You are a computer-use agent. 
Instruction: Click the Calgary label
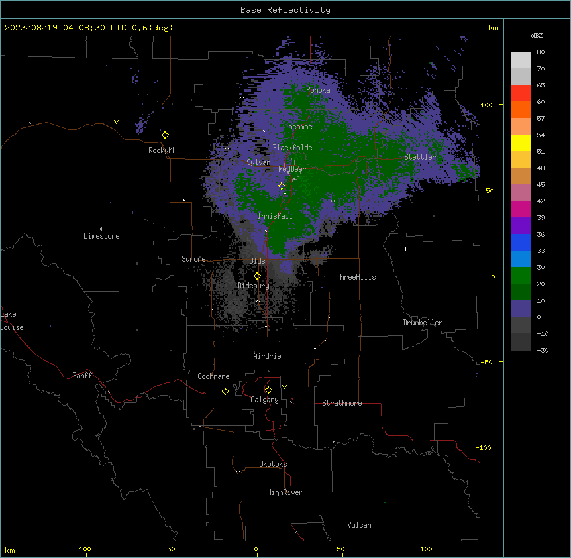pos(264,400)
